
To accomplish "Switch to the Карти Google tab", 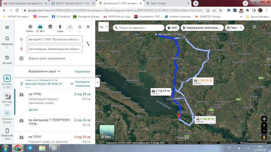I will 167,3.
